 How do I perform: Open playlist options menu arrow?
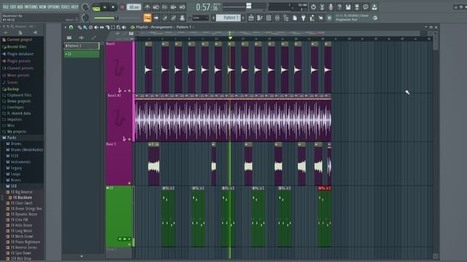pyautogui.click(x=66, y=27)
